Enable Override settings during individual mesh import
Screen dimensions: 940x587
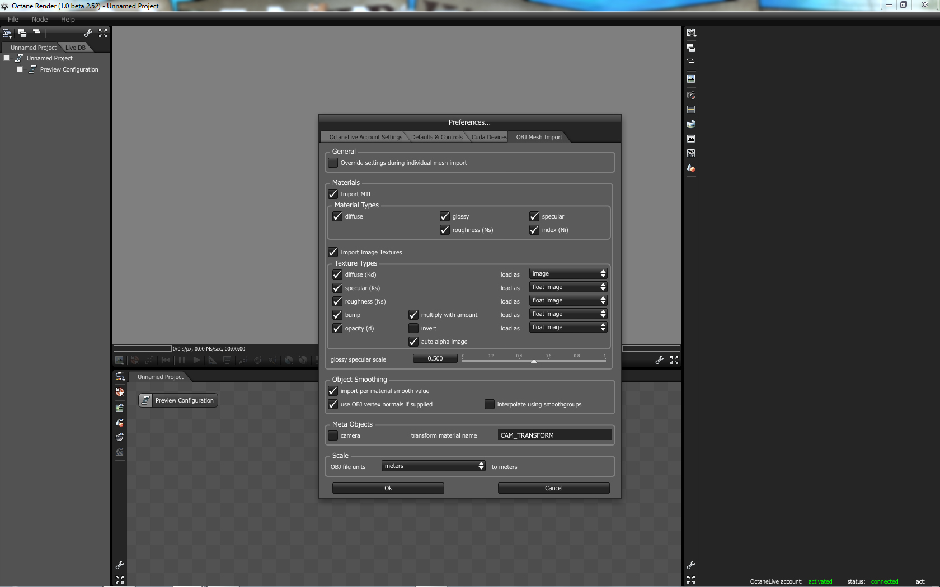tap(333, 163)
